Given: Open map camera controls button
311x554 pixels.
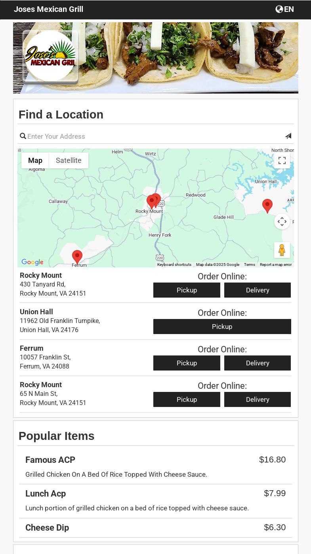Looking at the screenshot, I should tap(282, 222).
